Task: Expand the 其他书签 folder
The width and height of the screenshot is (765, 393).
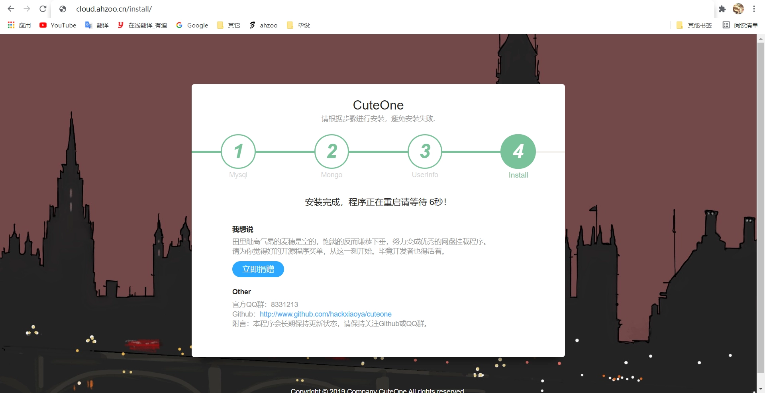Action: (x=694, y=25)
